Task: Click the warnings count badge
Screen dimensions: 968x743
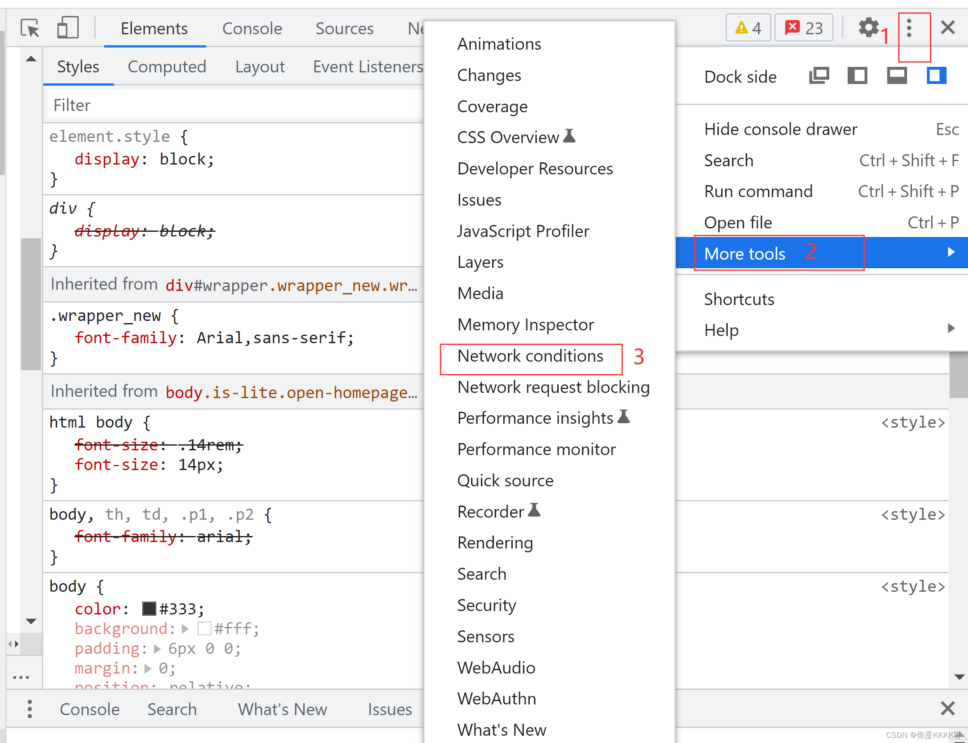Action: [748, 28]
